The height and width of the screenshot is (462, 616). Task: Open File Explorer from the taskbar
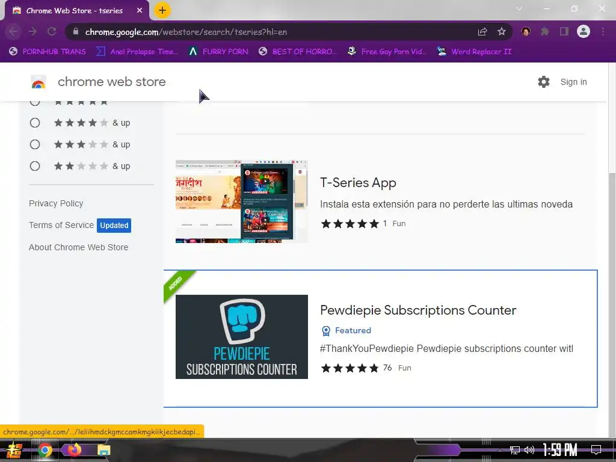coord(103,450)
